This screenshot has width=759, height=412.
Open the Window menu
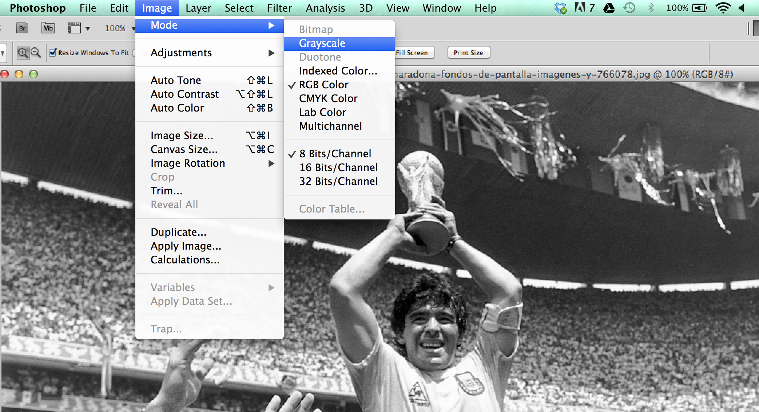pyautogui.click(x=442, y=8)
